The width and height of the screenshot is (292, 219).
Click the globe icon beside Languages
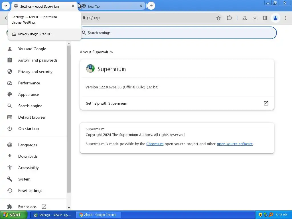(10, 145)
